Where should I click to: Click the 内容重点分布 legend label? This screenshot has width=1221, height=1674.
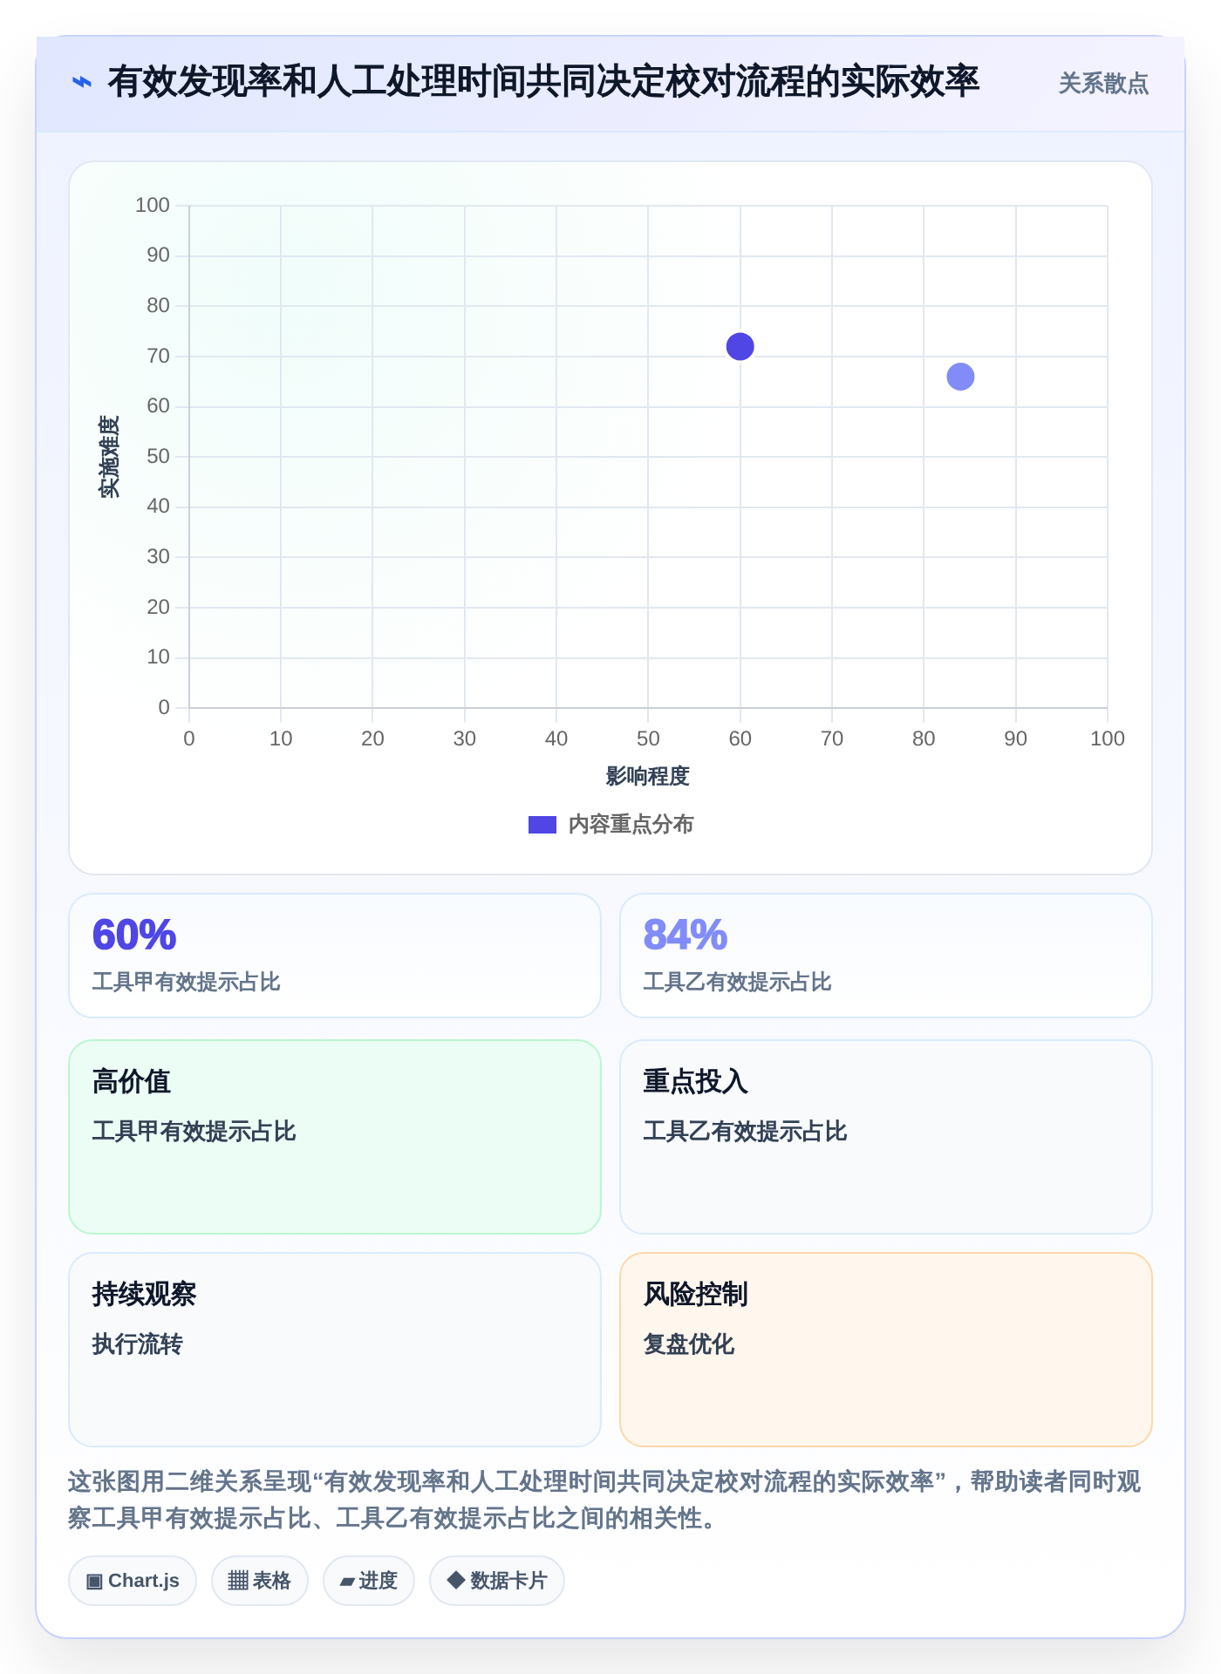631,825
